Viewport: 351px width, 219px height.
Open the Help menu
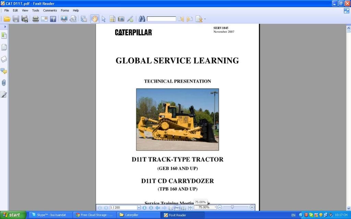click(76, 11)
